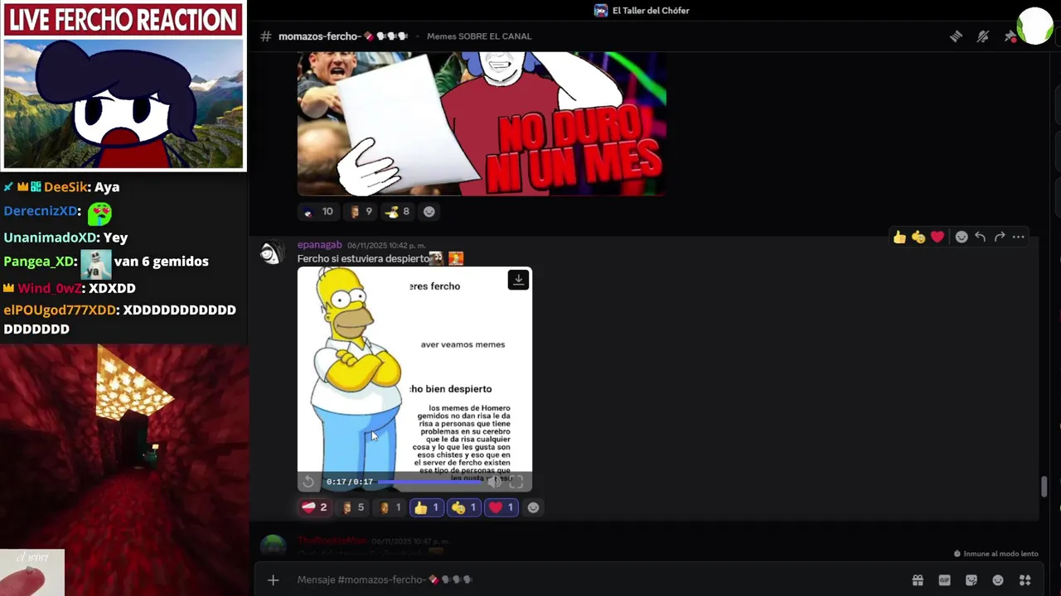1061x596 pixels.
Task: Click the 'Memes SOBRE EL CANAL' topic text
Action: [479, 36]
